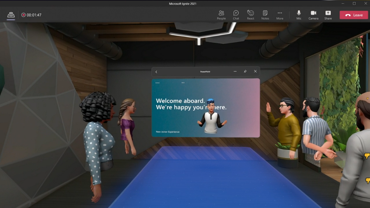Open meeting Notes
370x208 pixels.
265,15
